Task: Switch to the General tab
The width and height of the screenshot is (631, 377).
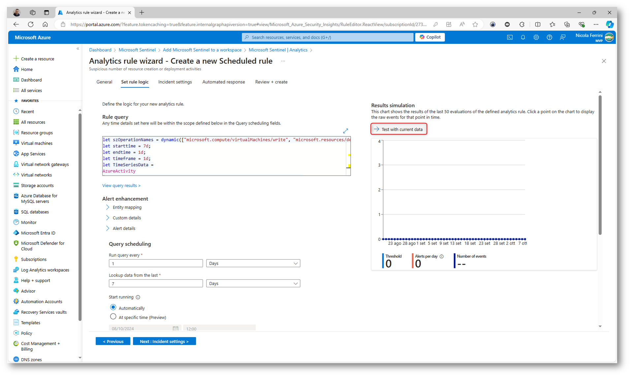Action: click(104, 82)
